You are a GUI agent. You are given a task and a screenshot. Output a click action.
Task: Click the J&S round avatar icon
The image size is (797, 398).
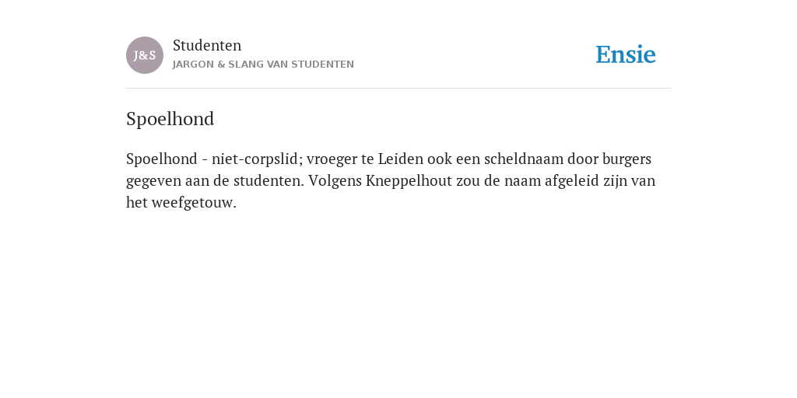point(145,55)
